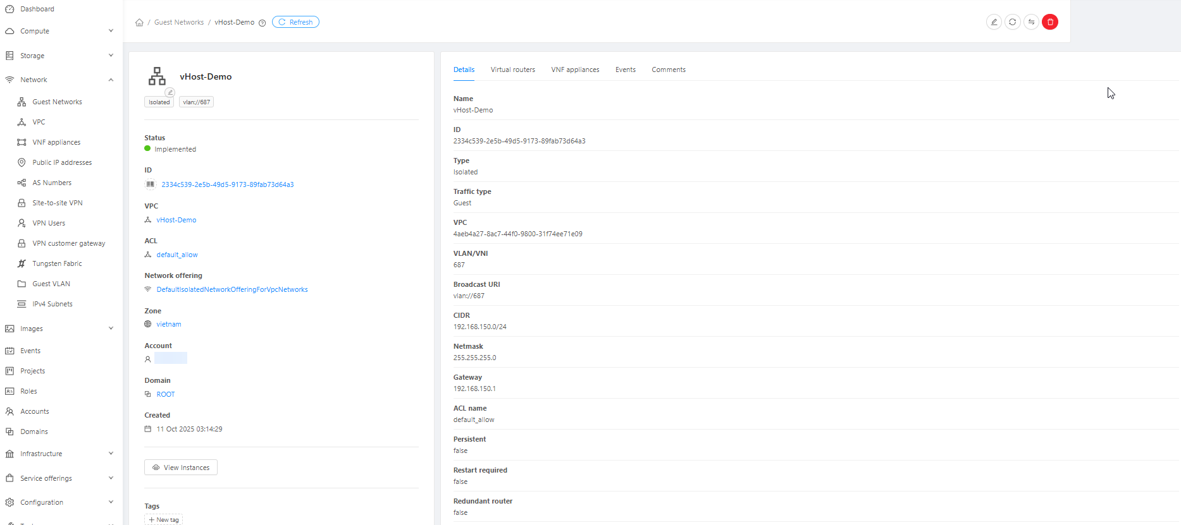Open DefaultIsolatedNetworkOfferingForVpcNetworks offering link

click(232, 289)
